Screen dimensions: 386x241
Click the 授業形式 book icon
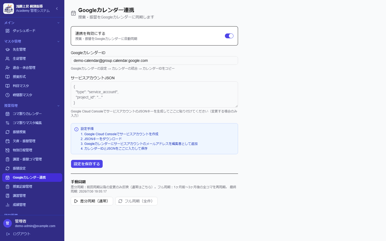point(8,77)
